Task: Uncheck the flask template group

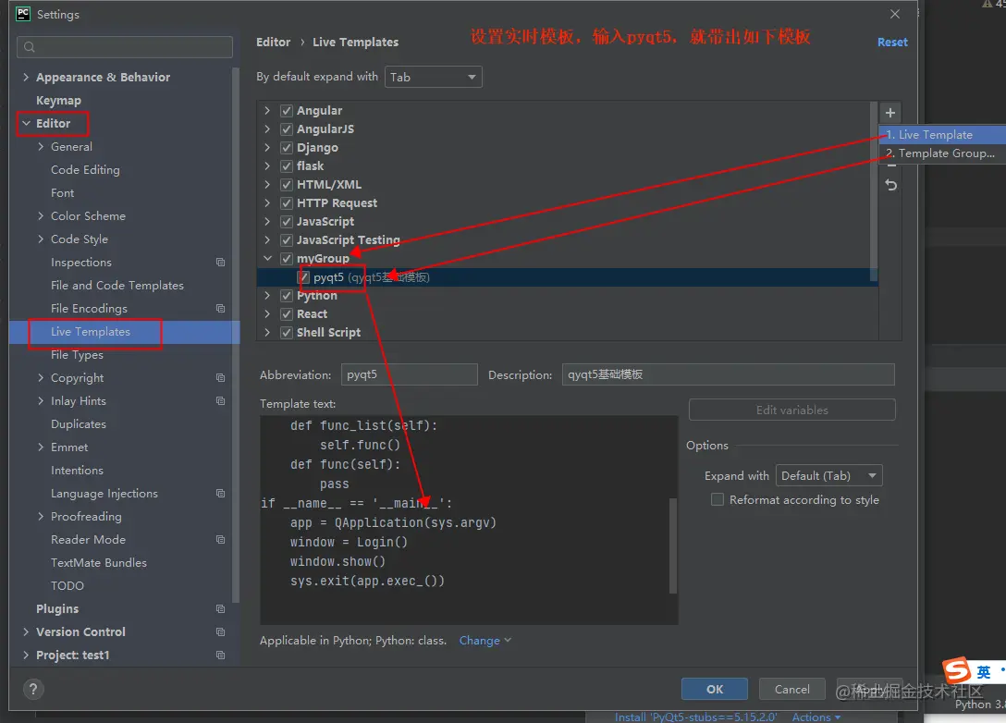Action: click(x=287, y=166)
